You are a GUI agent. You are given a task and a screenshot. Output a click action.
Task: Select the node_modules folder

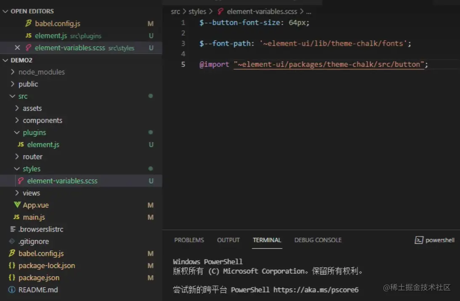pos(41,72)
